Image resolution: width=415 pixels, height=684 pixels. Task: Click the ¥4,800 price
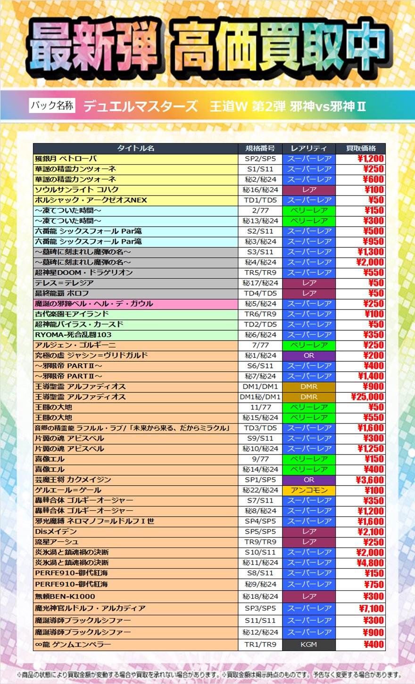[370, 563]
